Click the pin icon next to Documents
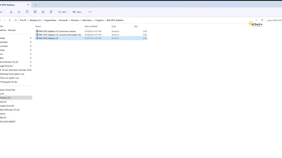This screenshot has height=158, width=282. [x=30, y=46]
